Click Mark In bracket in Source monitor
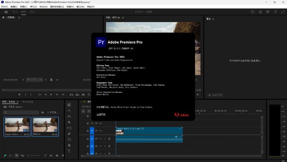 (x=26, y=94)
